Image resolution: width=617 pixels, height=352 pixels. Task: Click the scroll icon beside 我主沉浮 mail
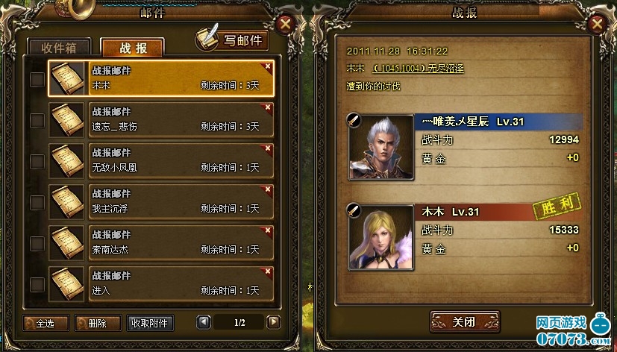click(x=66, y=201)
